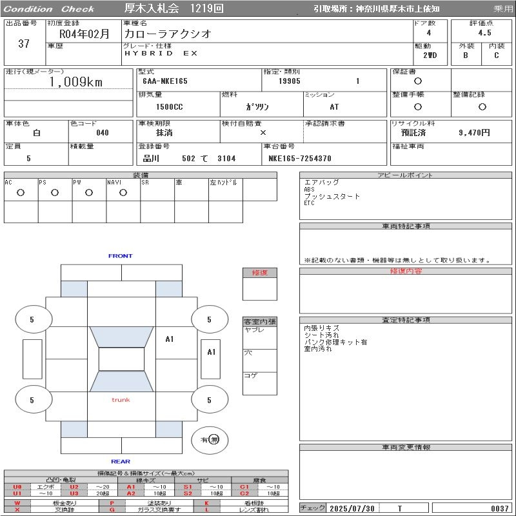Click the overall score 4.5
Screen dimensions: 516x516
tap(485, 33)
